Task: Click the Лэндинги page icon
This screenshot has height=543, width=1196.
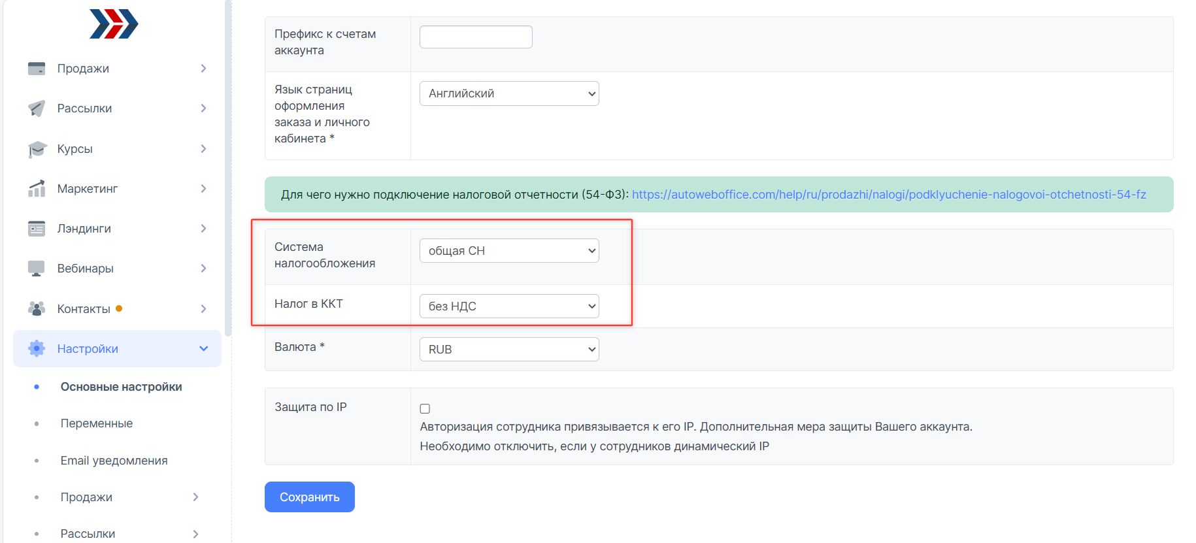Action: [37, 229]
